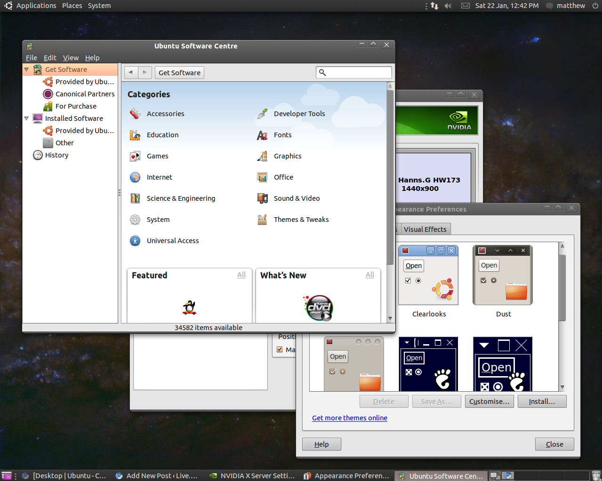The width and height of the screenshot is (602, 481).
Task: Click the power icon in the top panel
Action: 595,6
